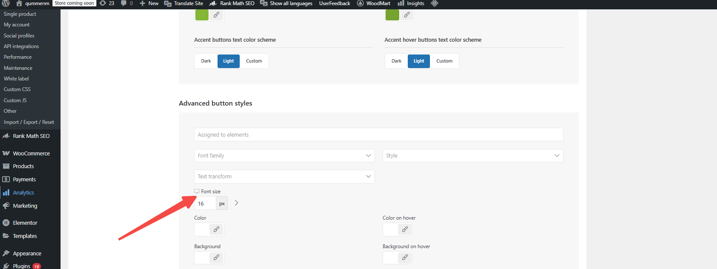Click the diamond icon after Insights

coord(434,3)
